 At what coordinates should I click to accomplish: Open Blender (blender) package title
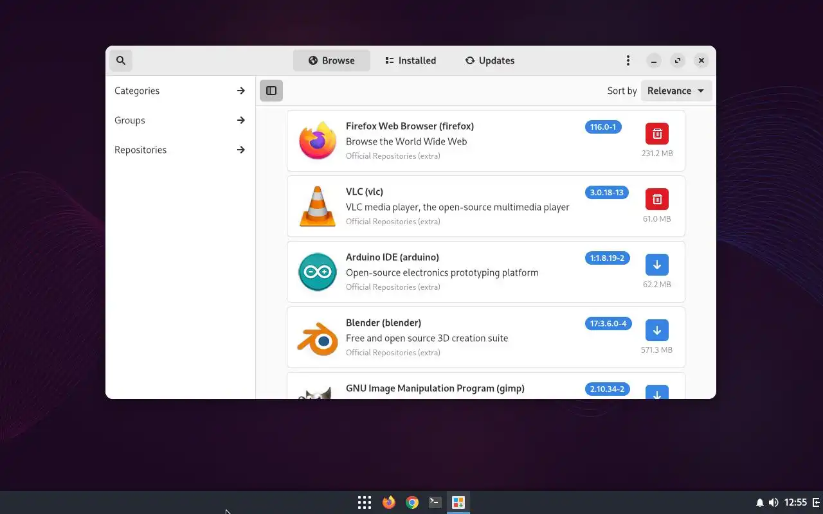[383, 323]
